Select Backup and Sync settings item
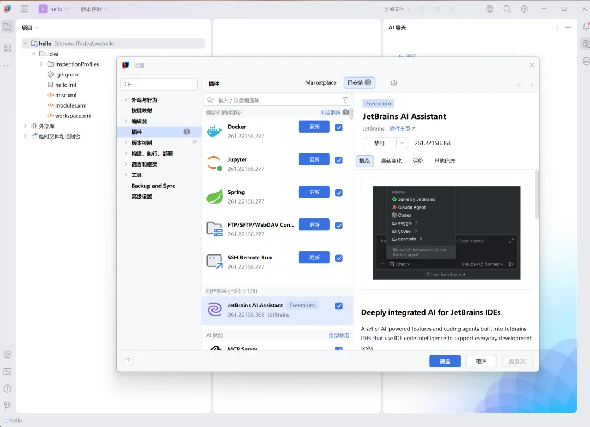 [x=153, y=186]
